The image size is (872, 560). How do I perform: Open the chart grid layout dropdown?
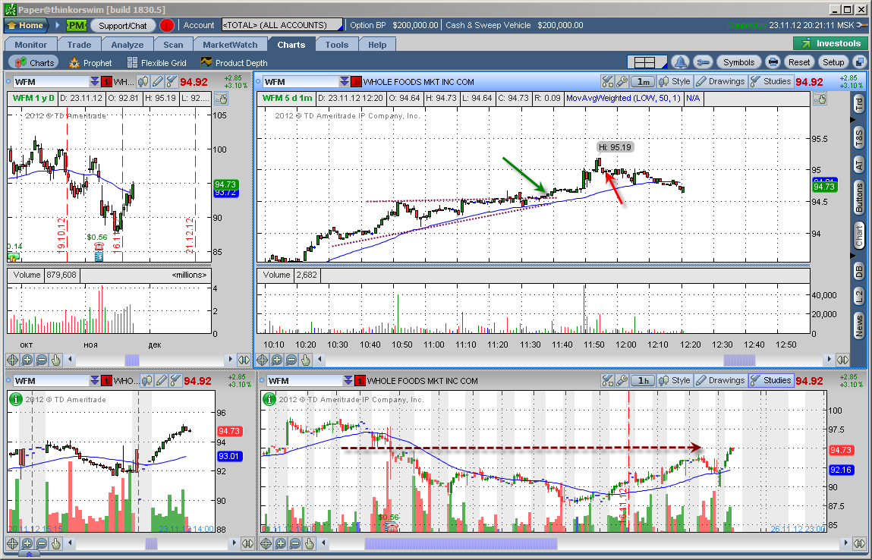tap(647, 62)
